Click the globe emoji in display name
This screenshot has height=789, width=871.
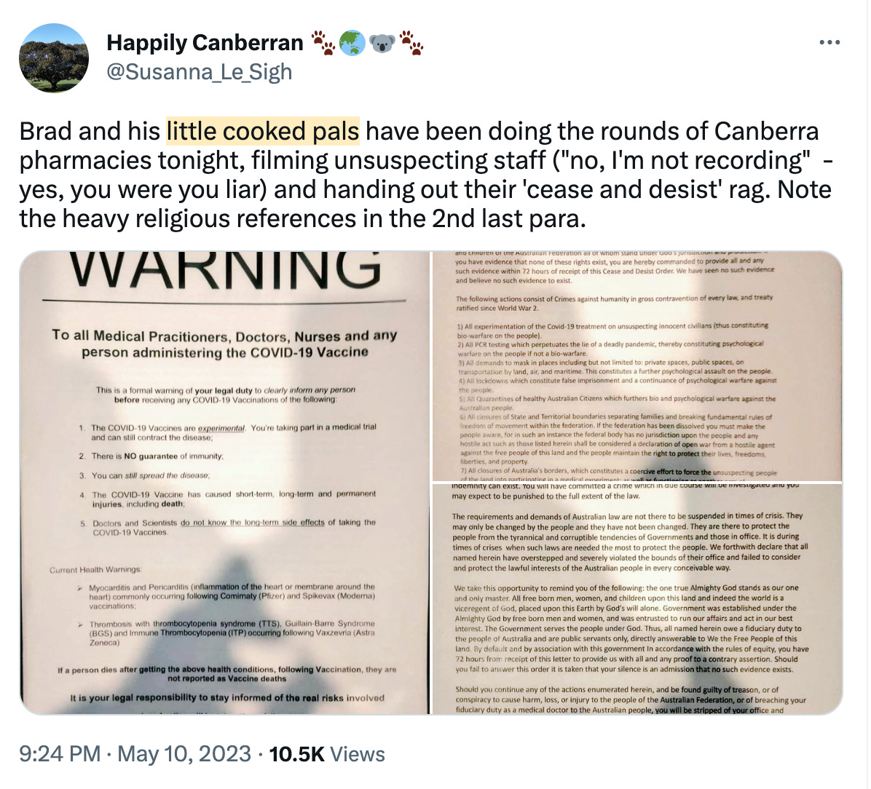click(x=352, y=44)
